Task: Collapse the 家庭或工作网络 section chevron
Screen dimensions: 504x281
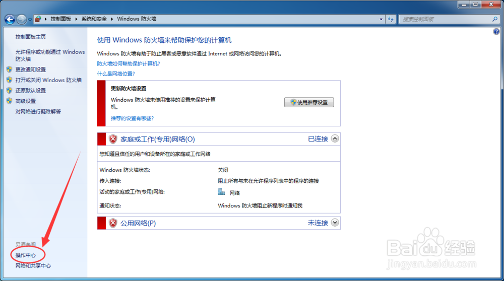Action: (335, 138)
